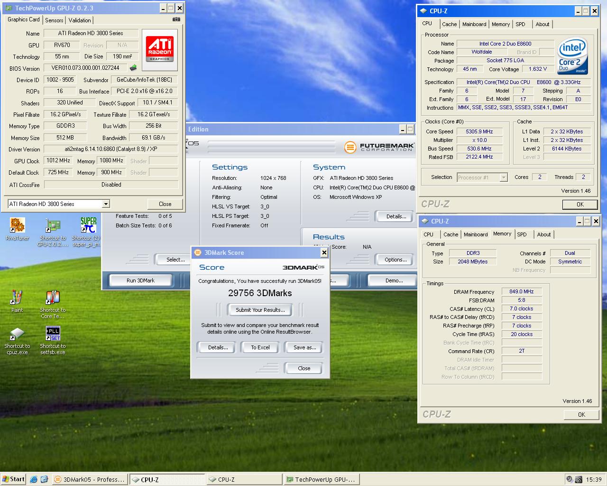Viewport: 607px width, 486px height.
Task: Open the Processor #1 selection dropdown
Action: tap(503, 178)
